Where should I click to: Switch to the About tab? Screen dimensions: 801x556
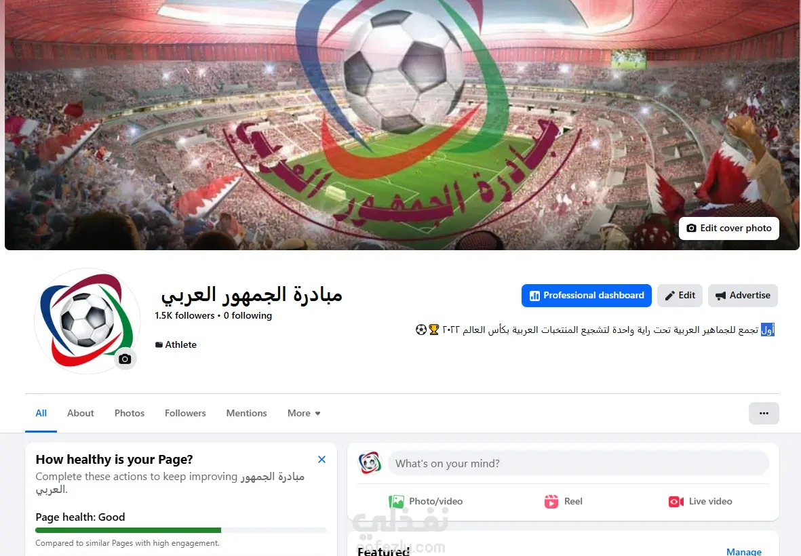pos(80,413)
